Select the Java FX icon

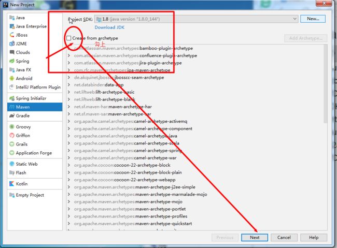coord(12,70)
